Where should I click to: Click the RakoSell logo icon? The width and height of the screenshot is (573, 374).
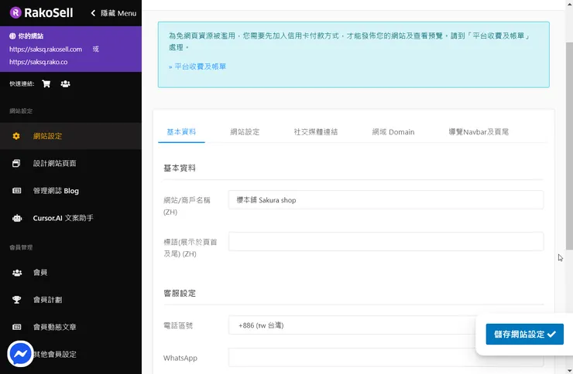click(15, 12)
